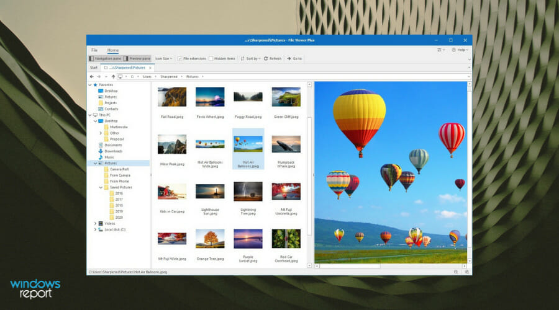Click the Sharpened breadcrumb in the path
Image resolution: width=559 pixels, height=310 pixels.
pyautogui.click(x=168, y=76)
